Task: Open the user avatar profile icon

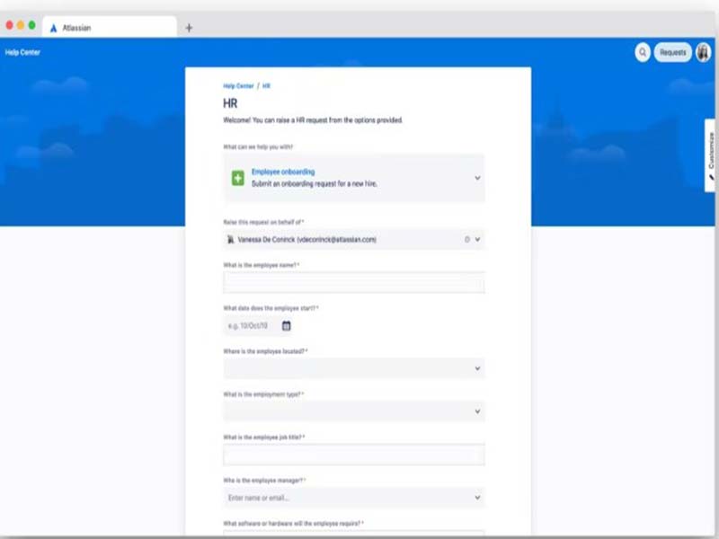Action: [x=704, y=51]
